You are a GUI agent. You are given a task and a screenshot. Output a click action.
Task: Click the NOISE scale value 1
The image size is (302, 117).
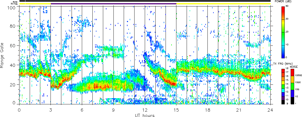(x=296, y=104)
